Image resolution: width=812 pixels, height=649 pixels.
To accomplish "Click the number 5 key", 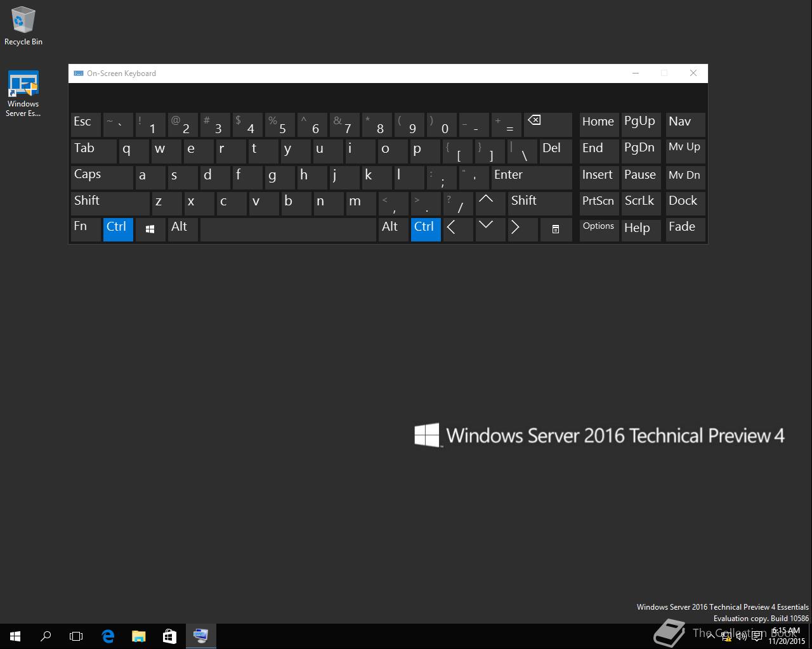I will click(x=280, y=125).
